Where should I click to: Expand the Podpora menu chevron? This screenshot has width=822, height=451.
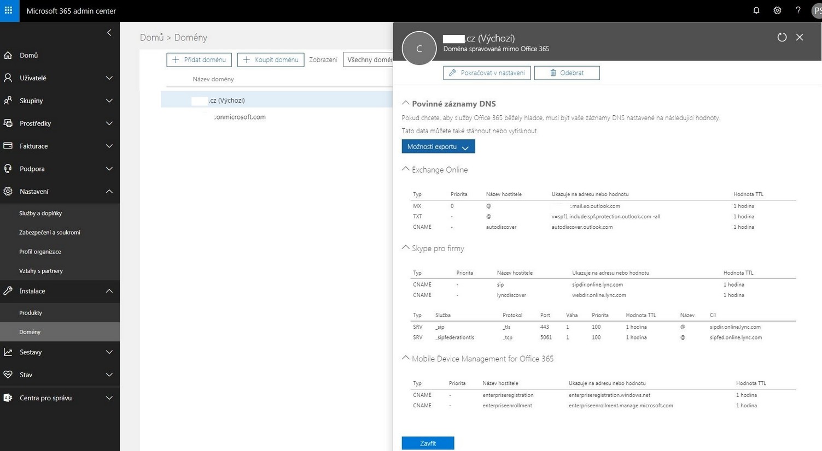[109, 169]
